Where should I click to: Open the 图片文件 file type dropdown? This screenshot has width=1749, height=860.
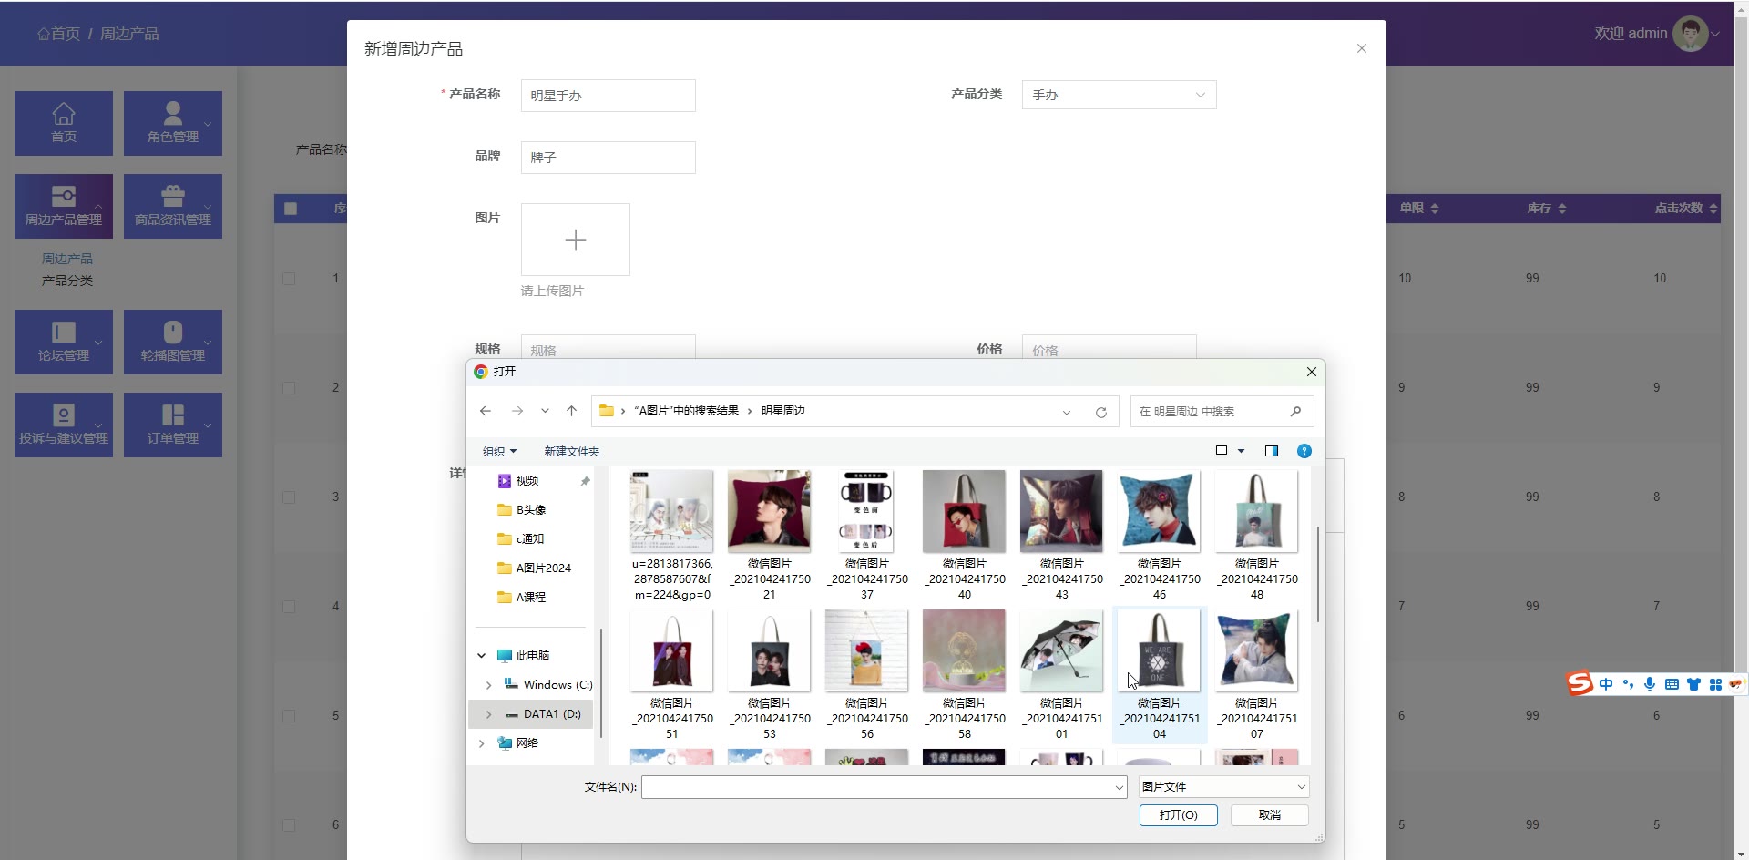[1223, 787]
